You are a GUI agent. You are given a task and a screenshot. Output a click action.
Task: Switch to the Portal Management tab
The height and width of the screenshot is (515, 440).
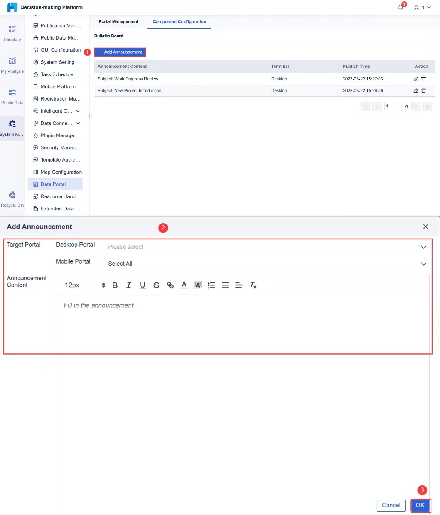(x=119, y=21)
